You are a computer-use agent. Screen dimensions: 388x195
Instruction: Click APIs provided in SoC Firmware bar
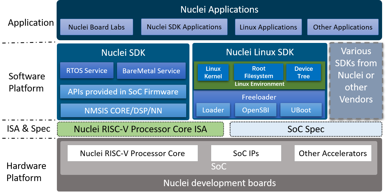coord(123,92)
